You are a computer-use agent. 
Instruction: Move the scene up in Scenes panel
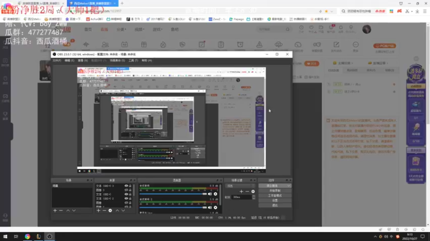(68, 210)
